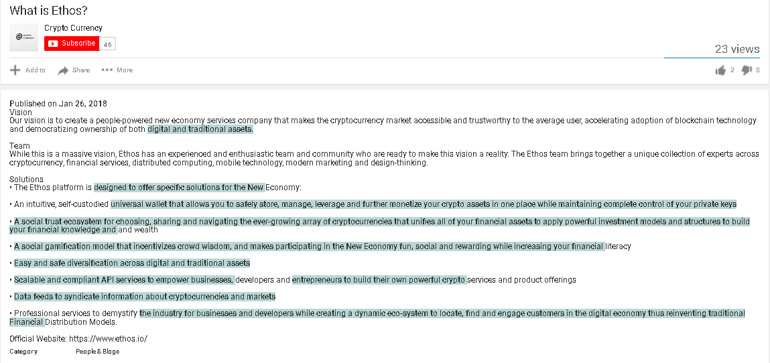Subscribe to the Crypto Currency channel
The width and height of the screenshot is (770, 363).
[x=72, y=43]
